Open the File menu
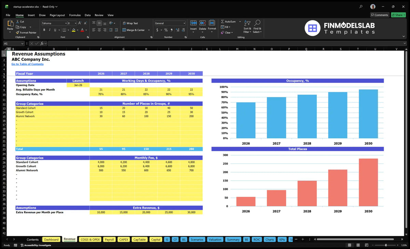This screenshot has width=410, height=249. click(8, 15)
